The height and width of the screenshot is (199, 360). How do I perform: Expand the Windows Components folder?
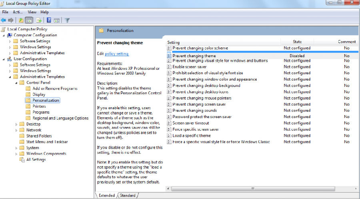[16, 154]
